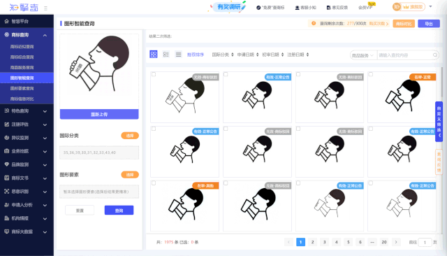Screen dimensions: 447x256
Task: Tick checkbox on first card of top row
Action: click(x=154, y=74)
